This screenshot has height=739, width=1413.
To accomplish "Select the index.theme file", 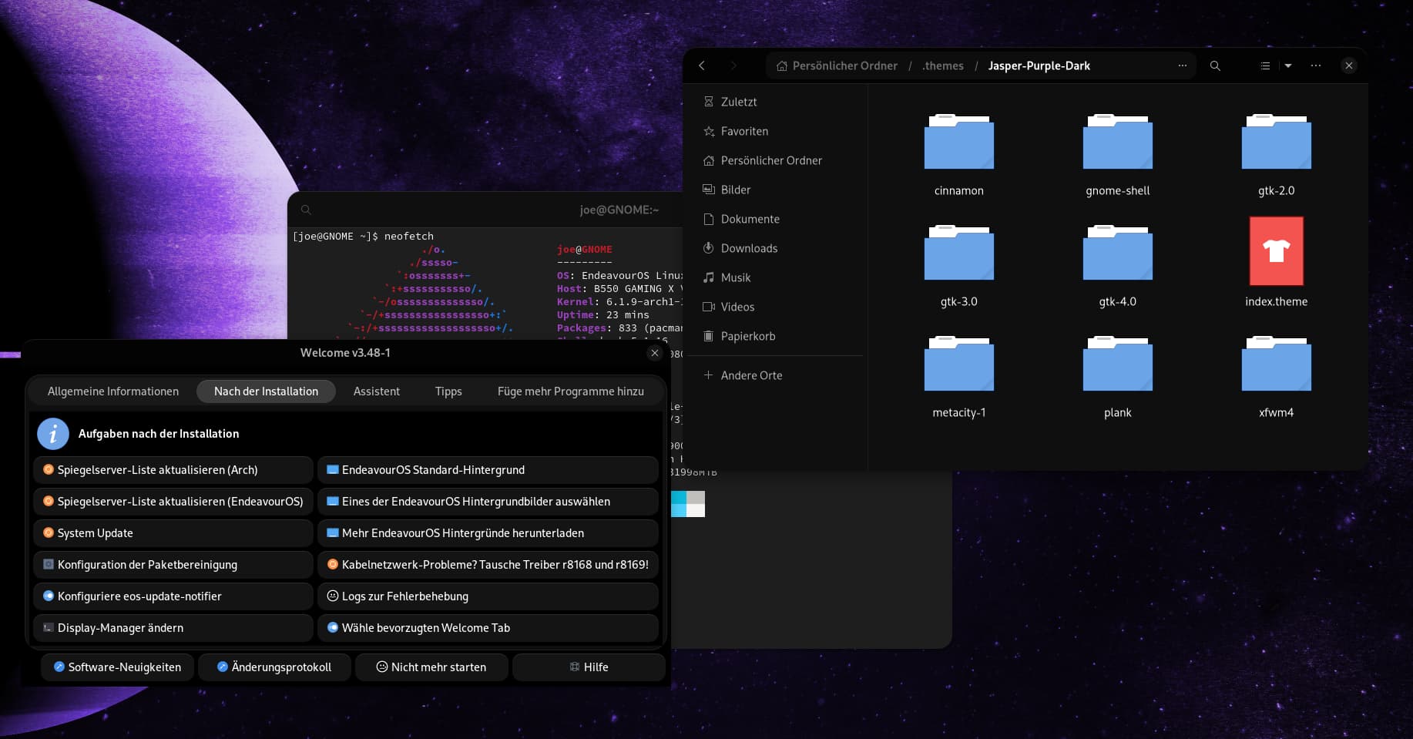I will [x=1276, y=263].
